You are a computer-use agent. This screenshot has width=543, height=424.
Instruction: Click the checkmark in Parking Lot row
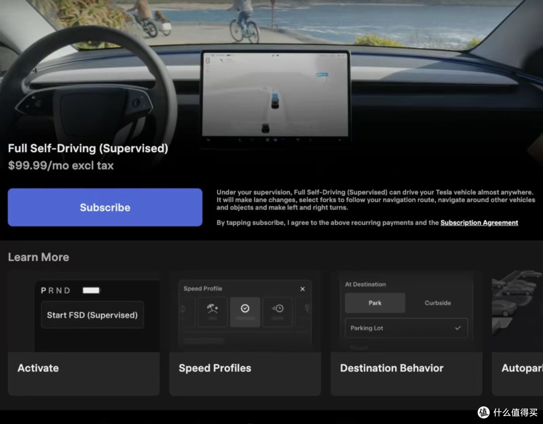[458, 328]
